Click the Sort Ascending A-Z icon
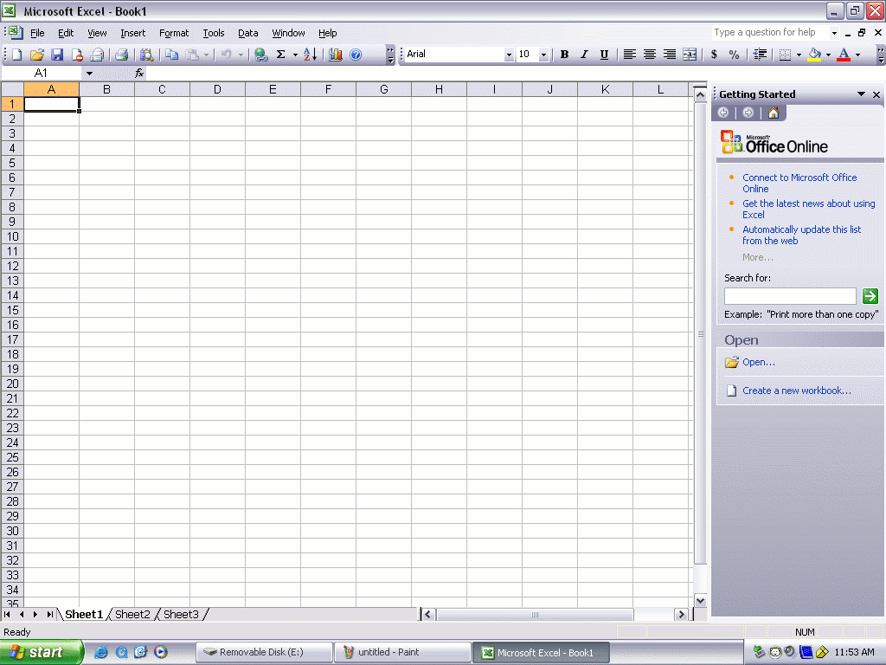The height and width of the screenshot is (665, 886). tap(311, 55)
